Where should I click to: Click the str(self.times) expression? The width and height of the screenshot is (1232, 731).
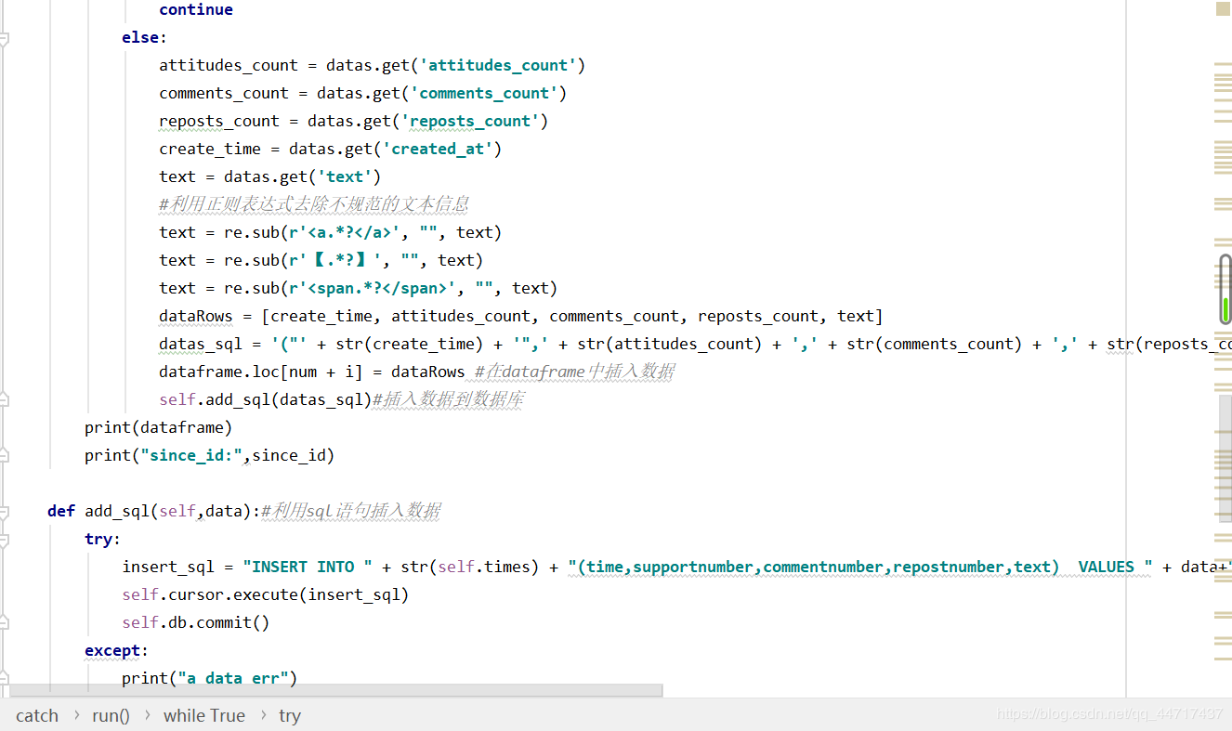(x=470, y=567)
